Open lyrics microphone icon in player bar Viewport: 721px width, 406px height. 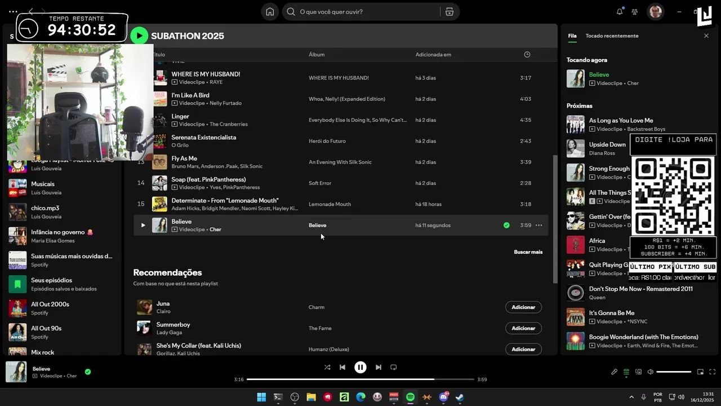click(x=615, y=372)
